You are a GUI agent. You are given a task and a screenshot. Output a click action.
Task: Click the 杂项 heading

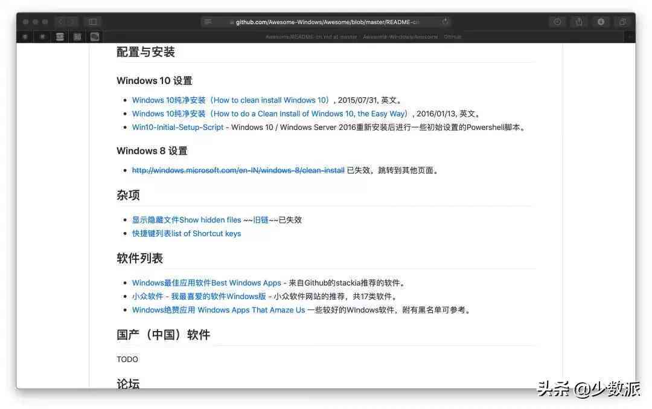[128, 195]
